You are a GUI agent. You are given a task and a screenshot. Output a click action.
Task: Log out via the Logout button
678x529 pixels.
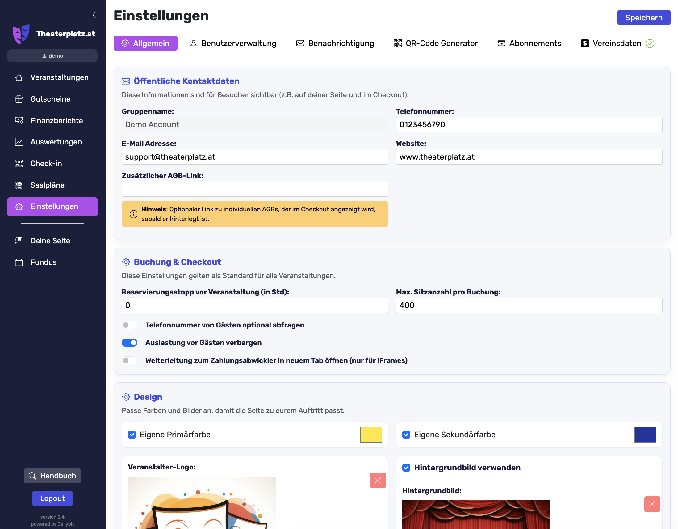[52, 498]
